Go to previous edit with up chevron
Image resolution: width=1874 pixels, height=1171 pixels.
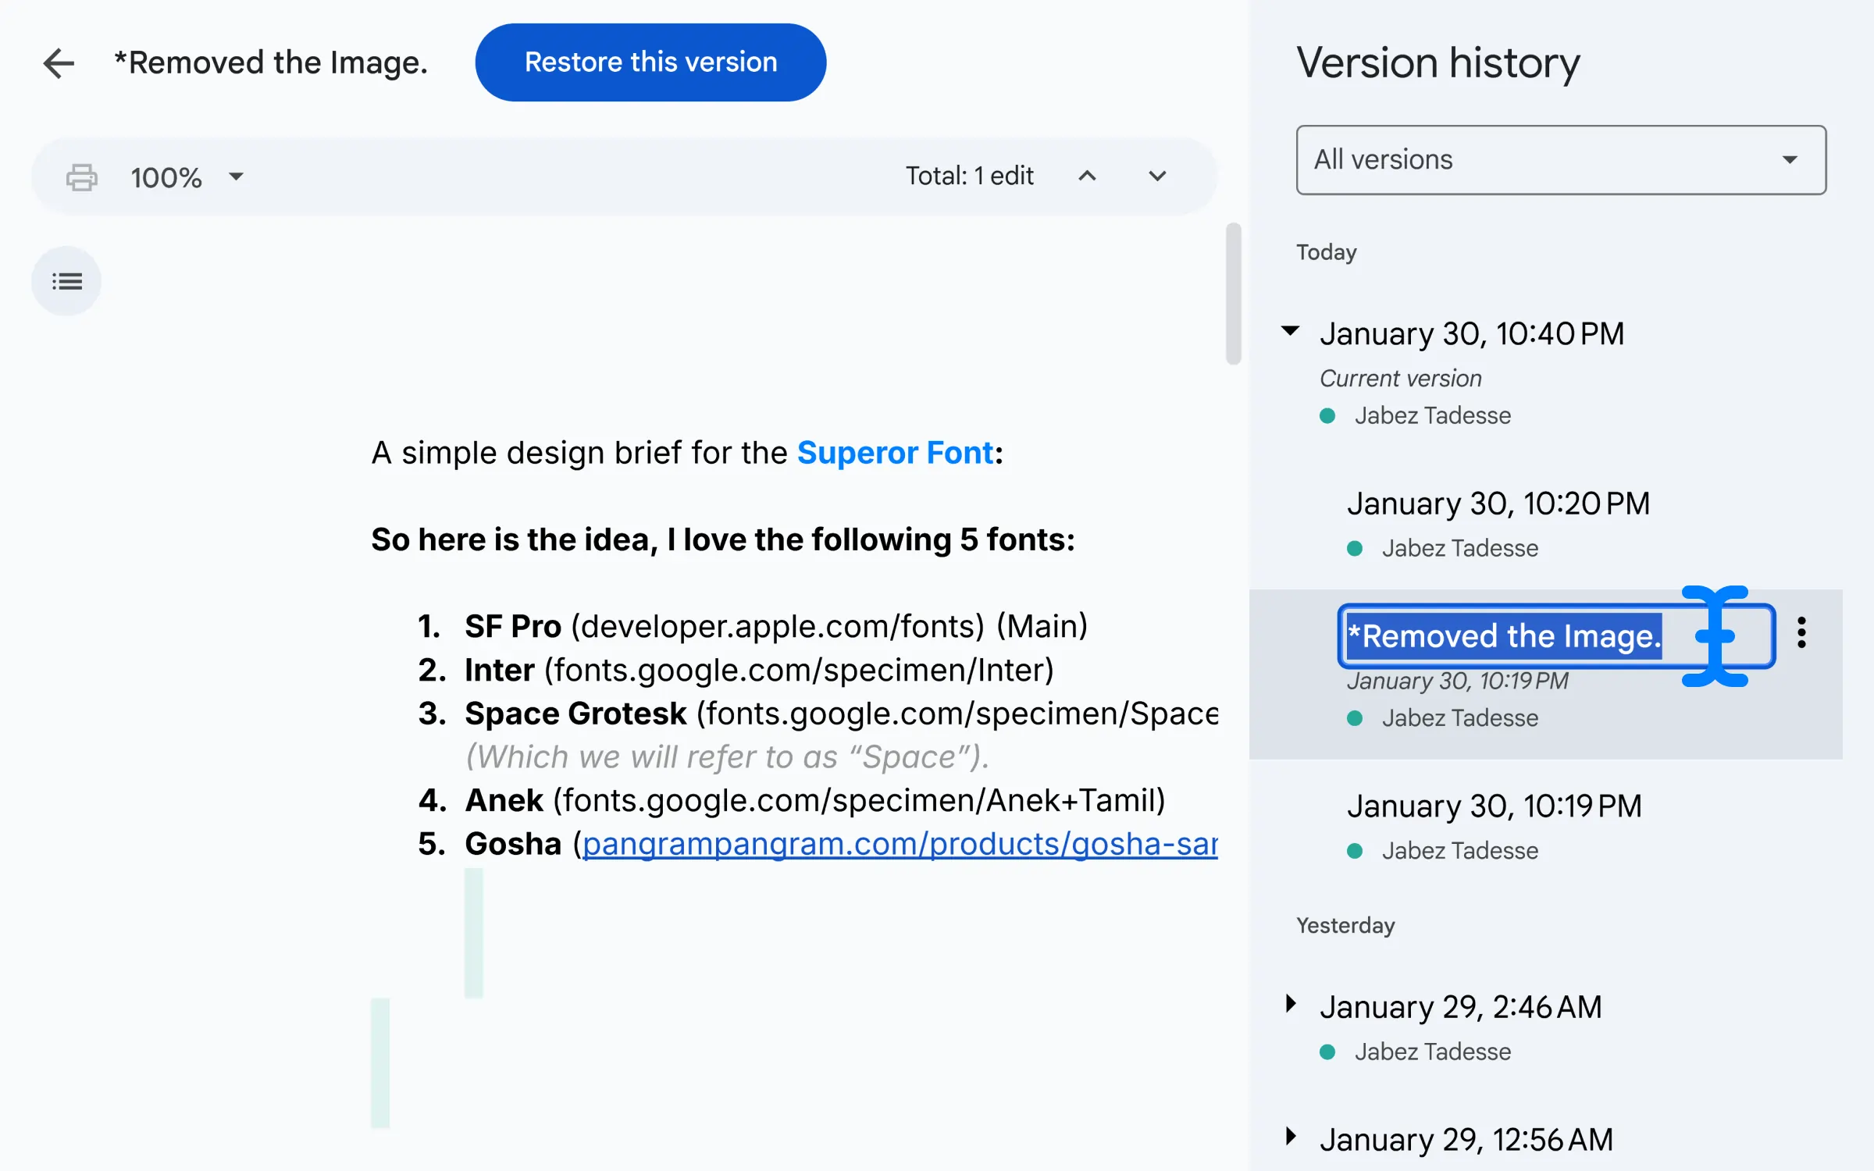click(x=1087, y=176)
